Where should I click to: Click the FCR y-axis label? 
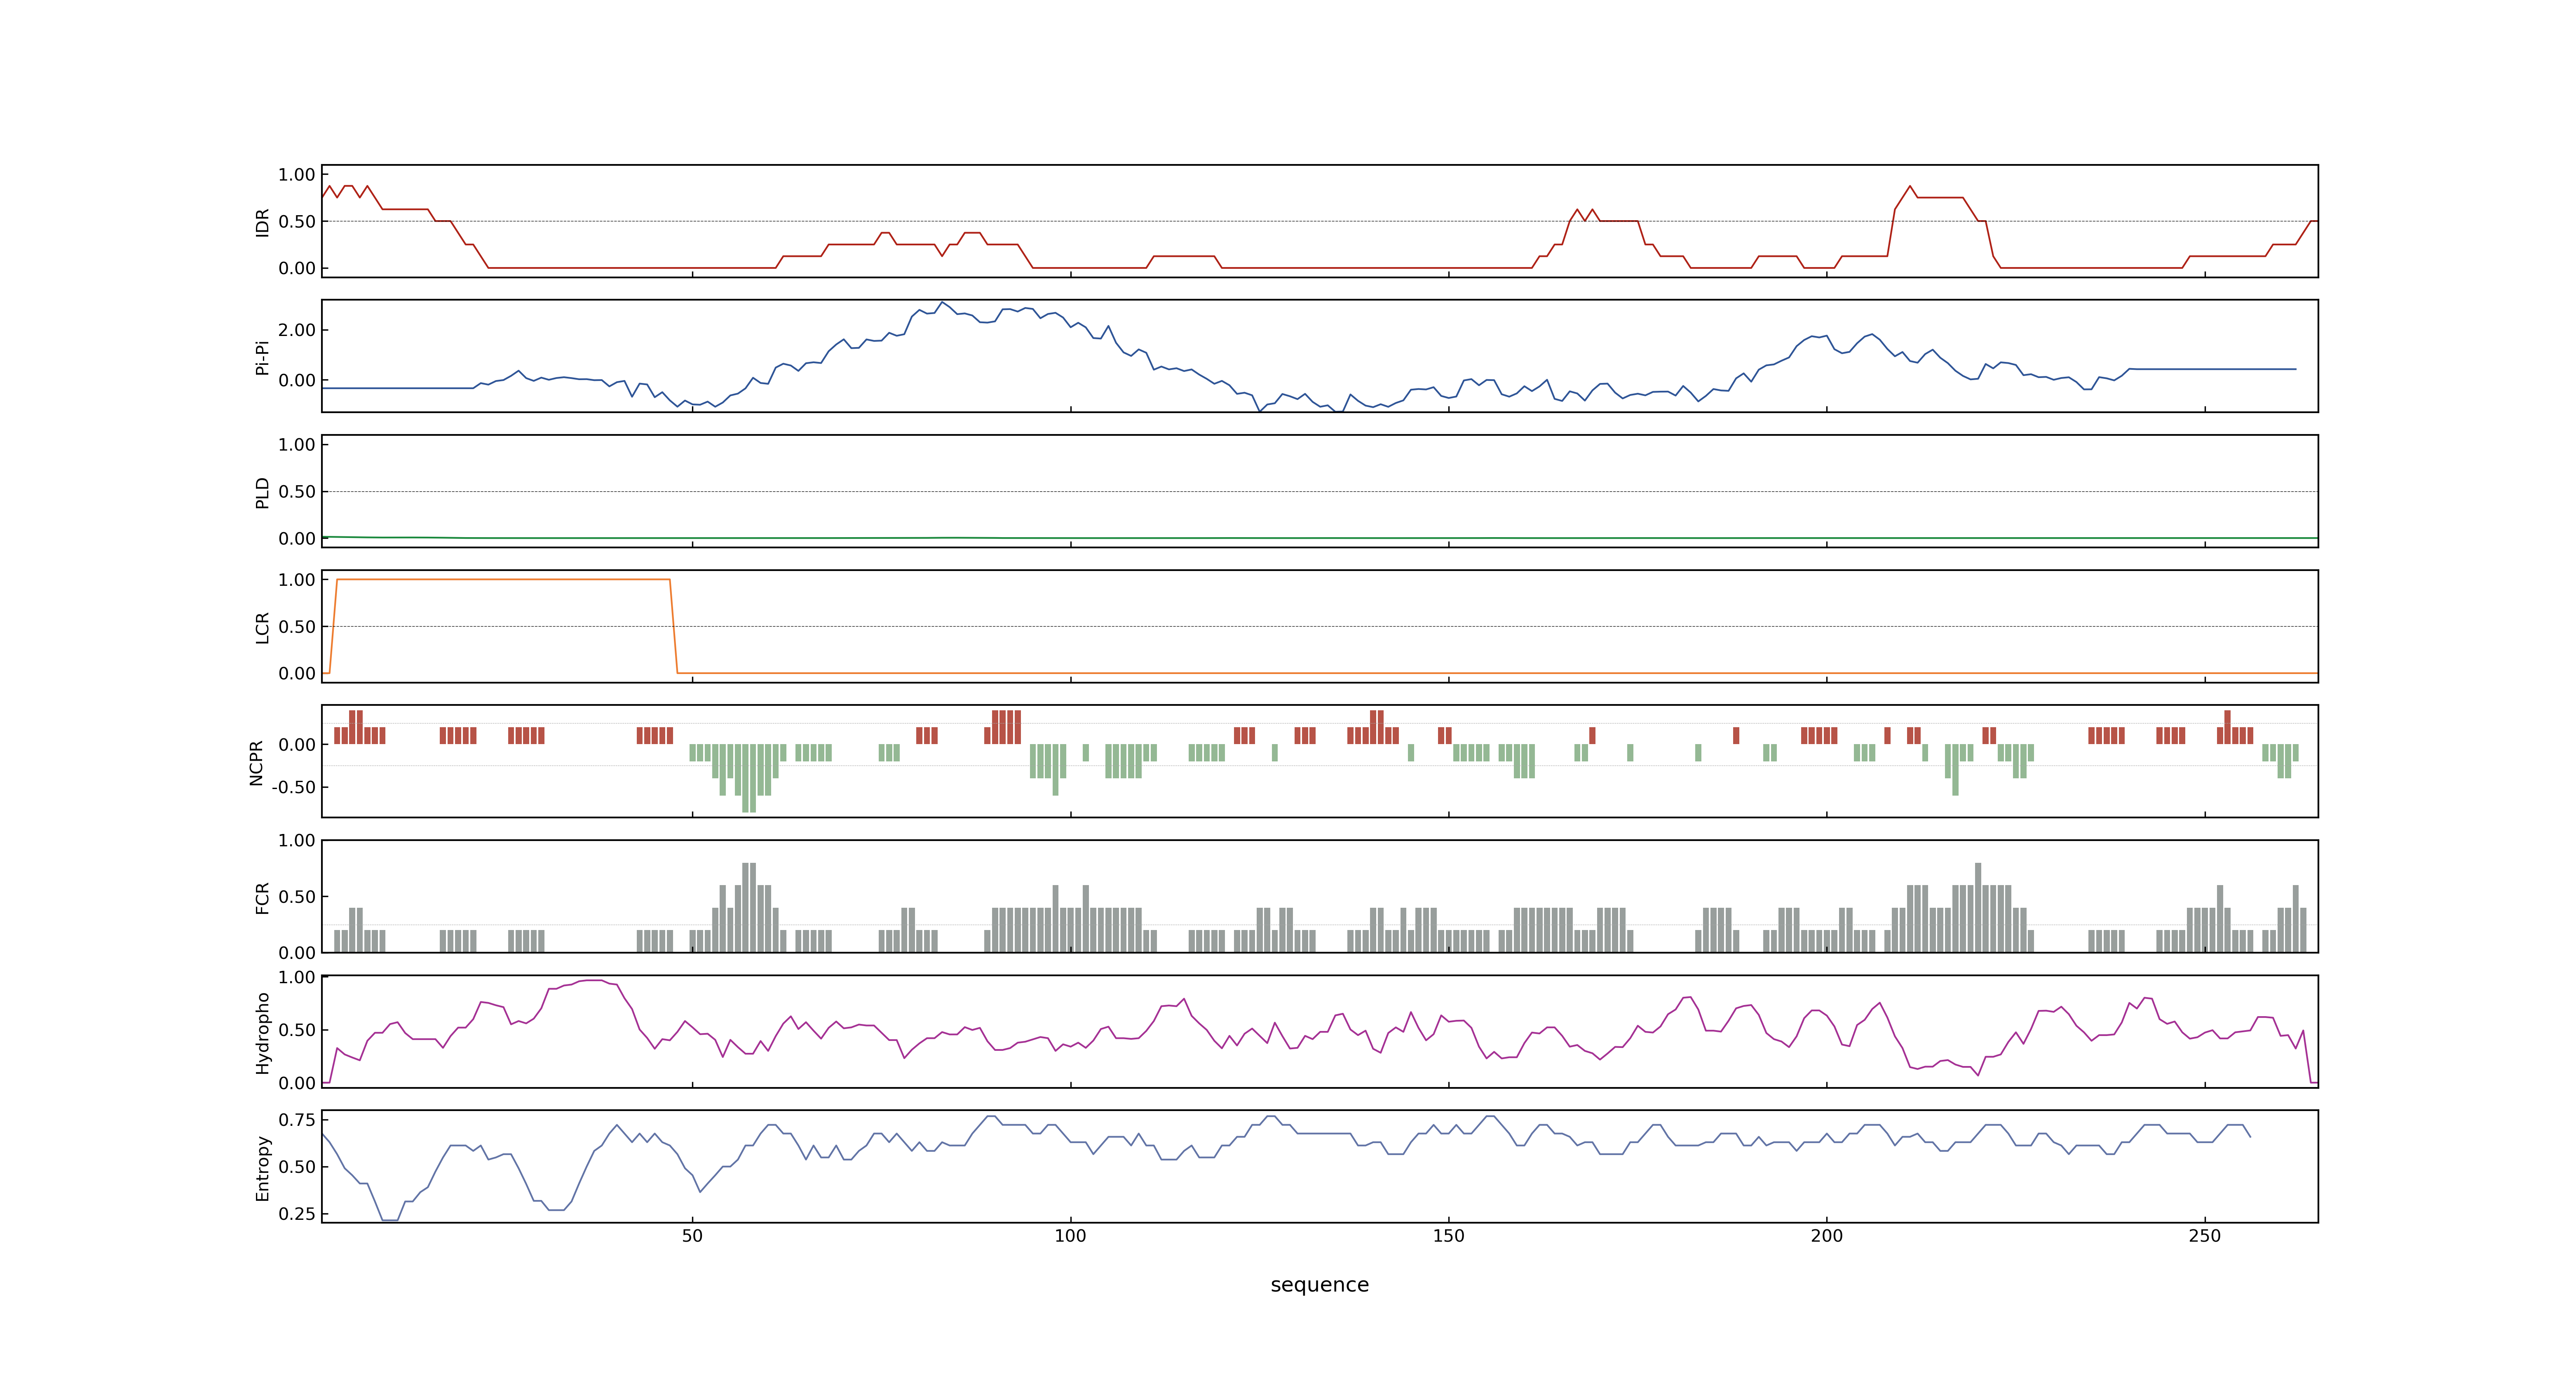(262, 897)
